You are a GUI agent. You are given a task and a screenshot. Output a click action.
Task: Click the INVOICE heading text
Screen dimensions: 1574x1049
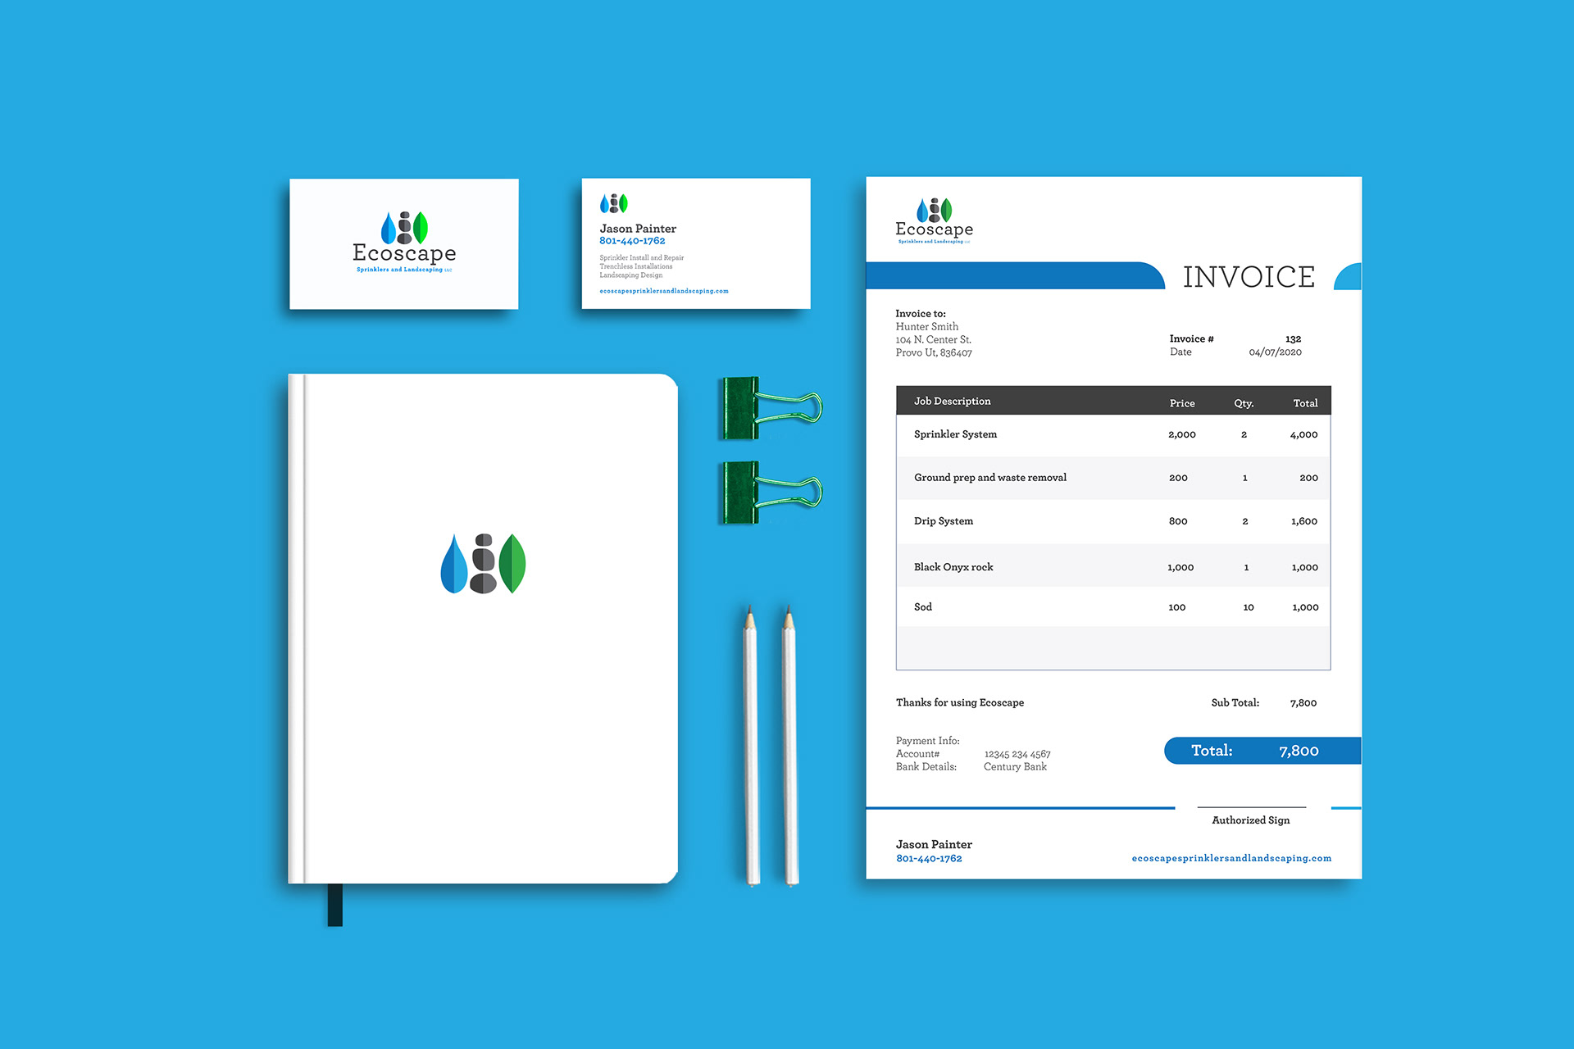pyautogui.click(x=1249, y=277)
